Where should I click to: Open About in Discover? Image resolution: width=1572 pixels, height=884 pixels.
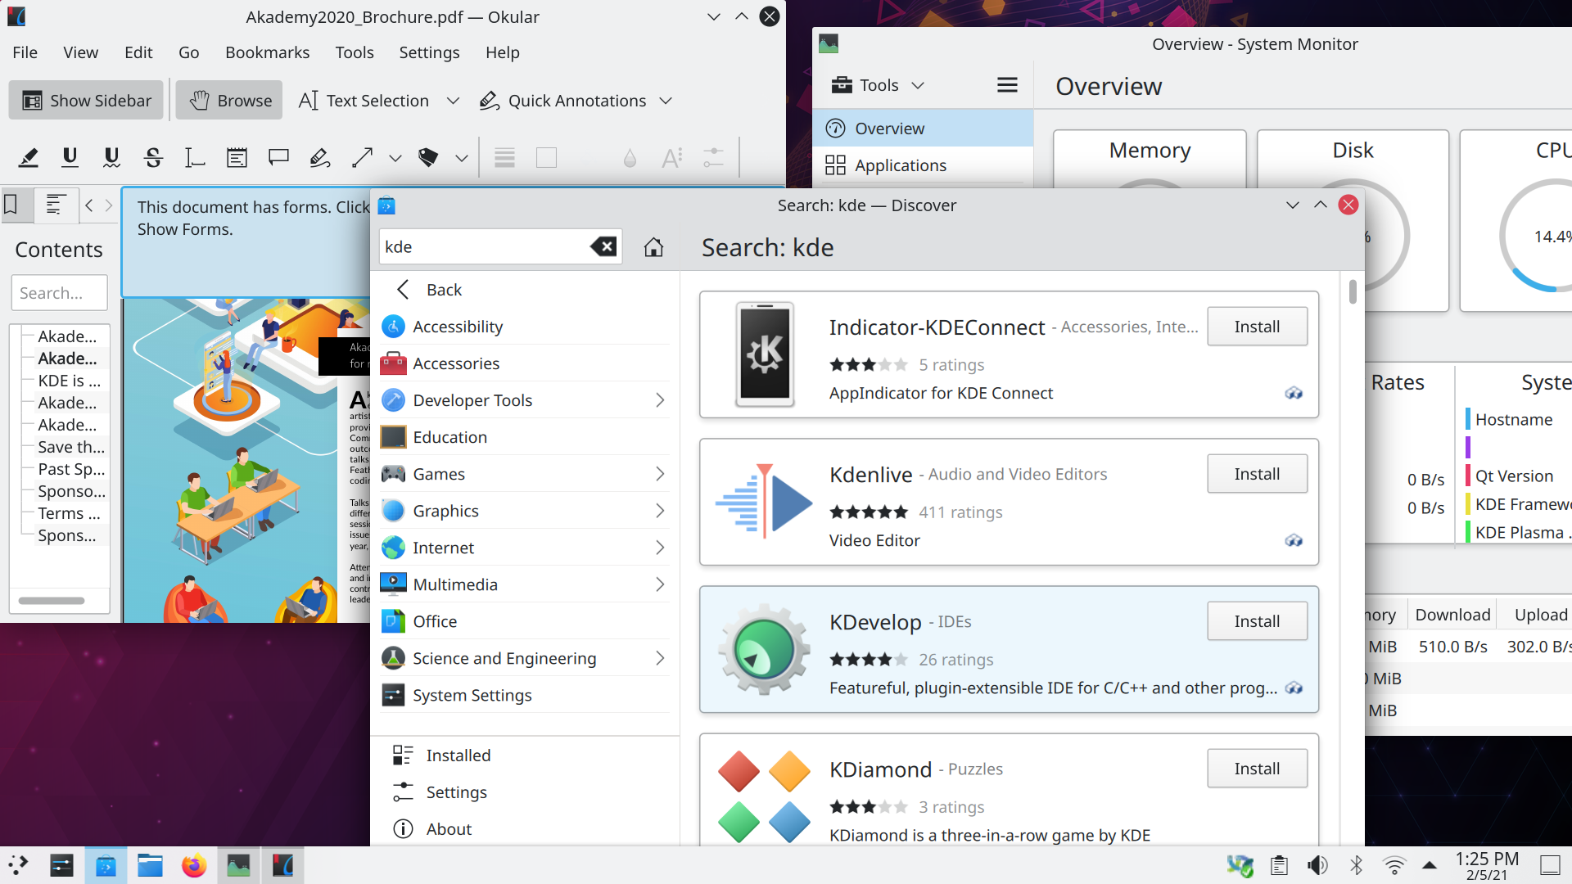pos(525,829)
